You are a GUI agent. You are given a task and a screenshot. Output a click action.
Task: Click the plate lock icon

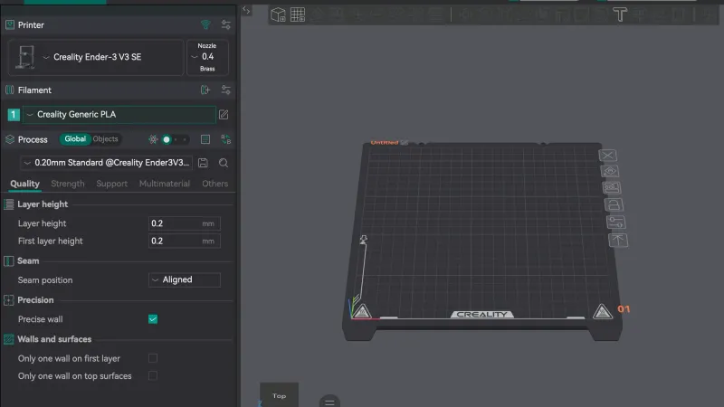(x=614, y=204)
